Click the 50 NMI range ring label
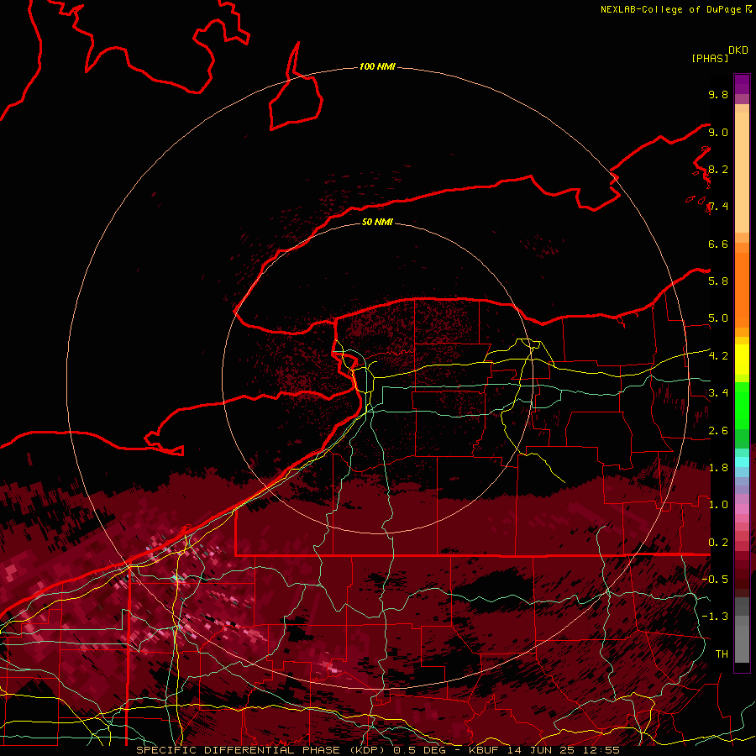This screenshot has width=756, height=756. [377, 222]
